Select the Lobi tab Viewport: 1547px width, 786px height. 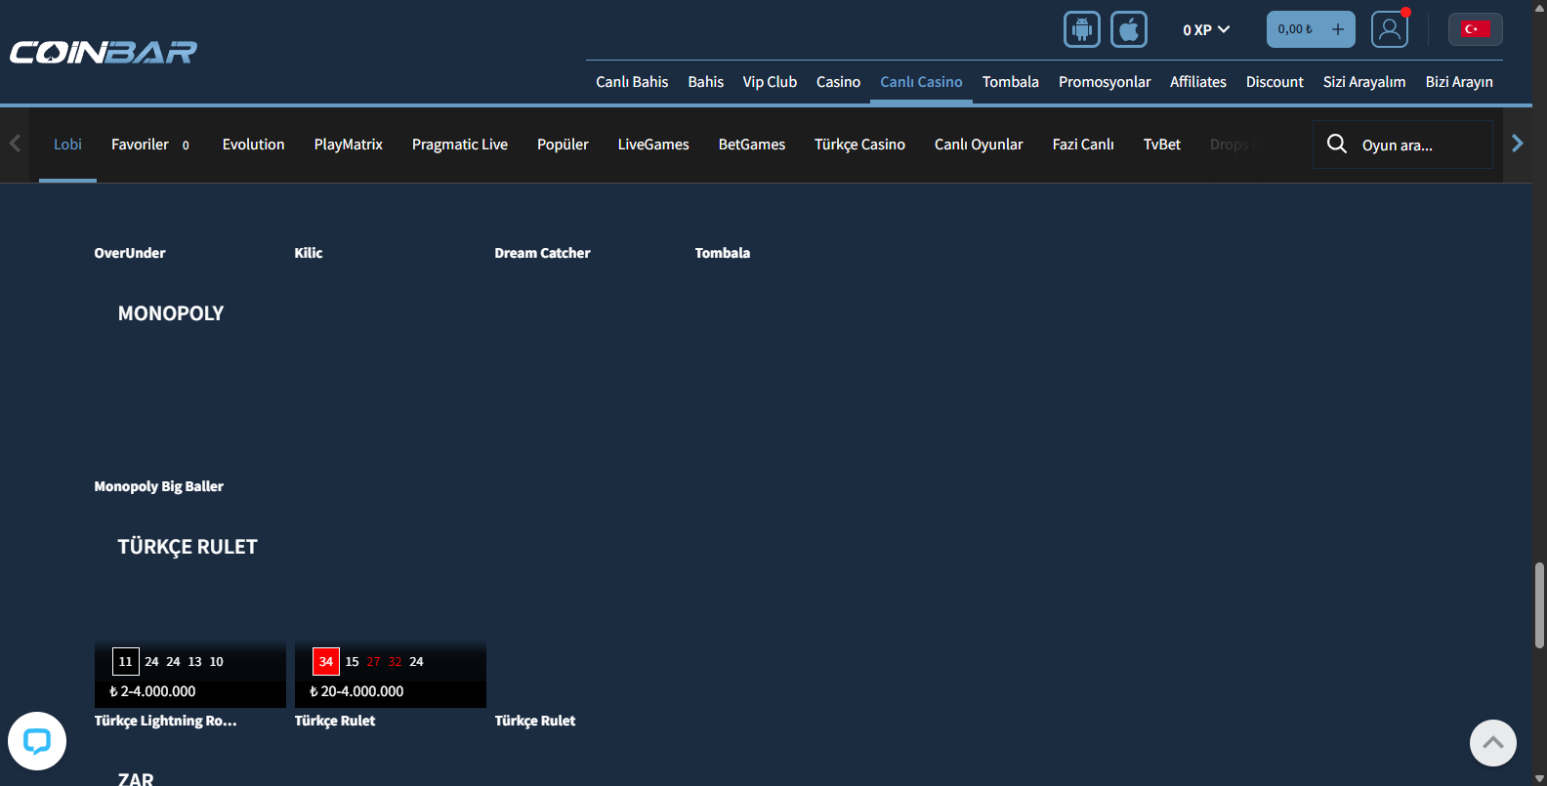tap(67, 145)
